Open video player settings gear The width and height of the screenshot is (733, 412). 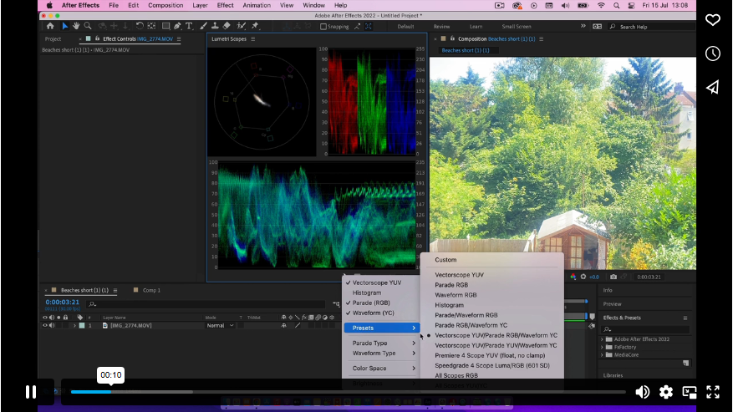coord(665,392)
